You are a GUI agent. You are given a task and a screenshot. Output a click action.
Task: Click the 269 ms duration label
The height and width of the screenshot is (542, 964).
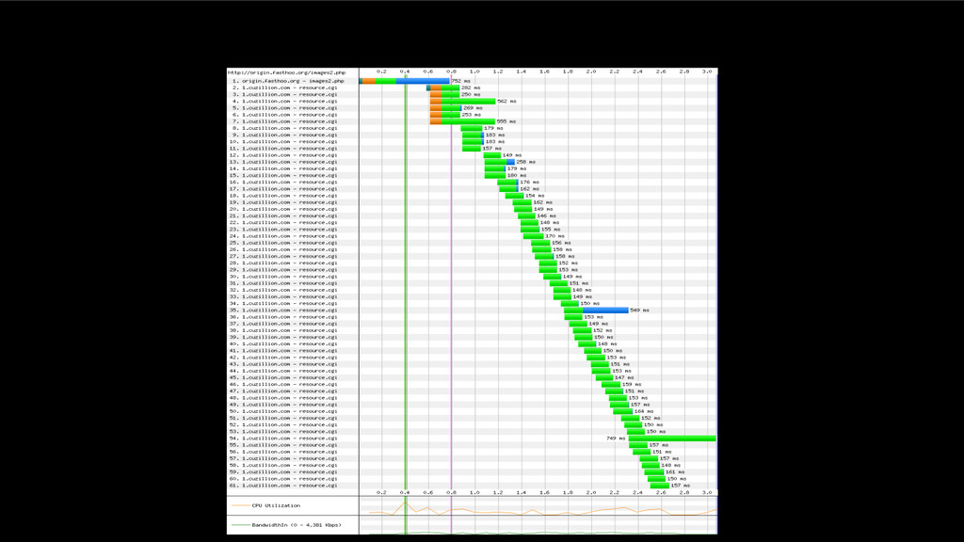pyautogui.click(x=473, y=107)
